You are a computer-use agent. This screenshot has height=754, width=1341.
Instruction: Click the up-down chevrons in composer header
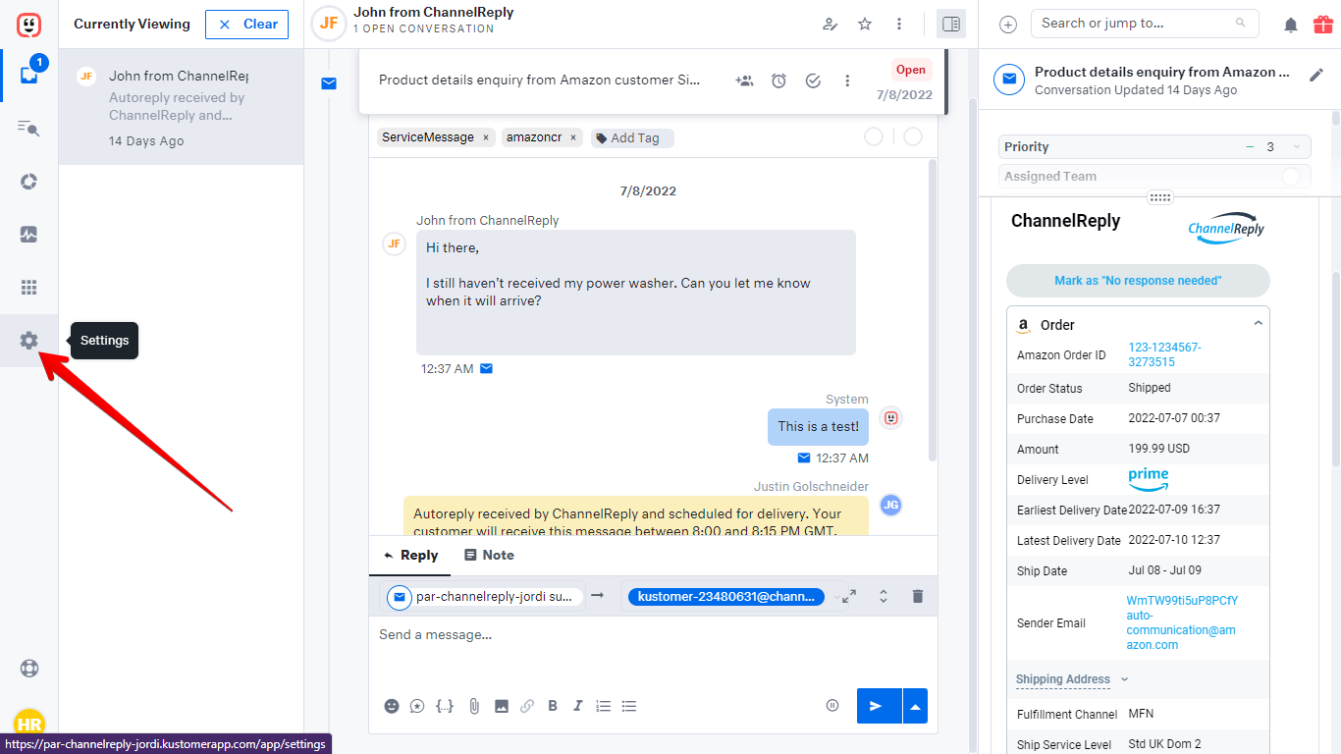tap(884, 596)
